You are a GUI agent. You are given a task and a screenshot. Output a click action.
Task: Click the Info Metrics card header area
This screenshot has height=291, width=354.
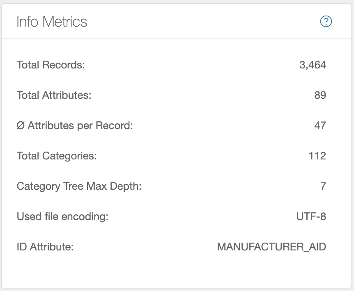point(177,21)
